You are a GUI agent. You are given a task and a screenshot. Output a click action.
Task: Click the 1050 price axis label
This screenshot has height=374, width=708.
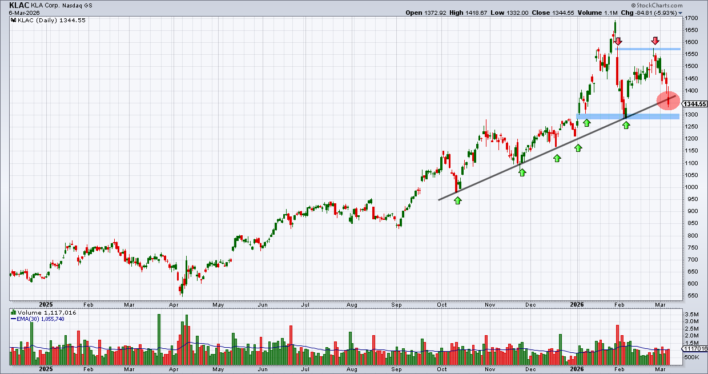tap(691, 175)
